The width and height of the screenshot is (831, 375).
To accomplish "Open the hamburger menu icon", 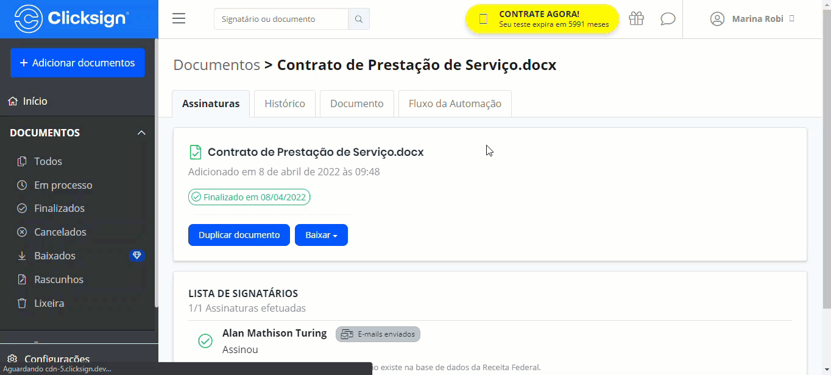I will coord(179,19).
